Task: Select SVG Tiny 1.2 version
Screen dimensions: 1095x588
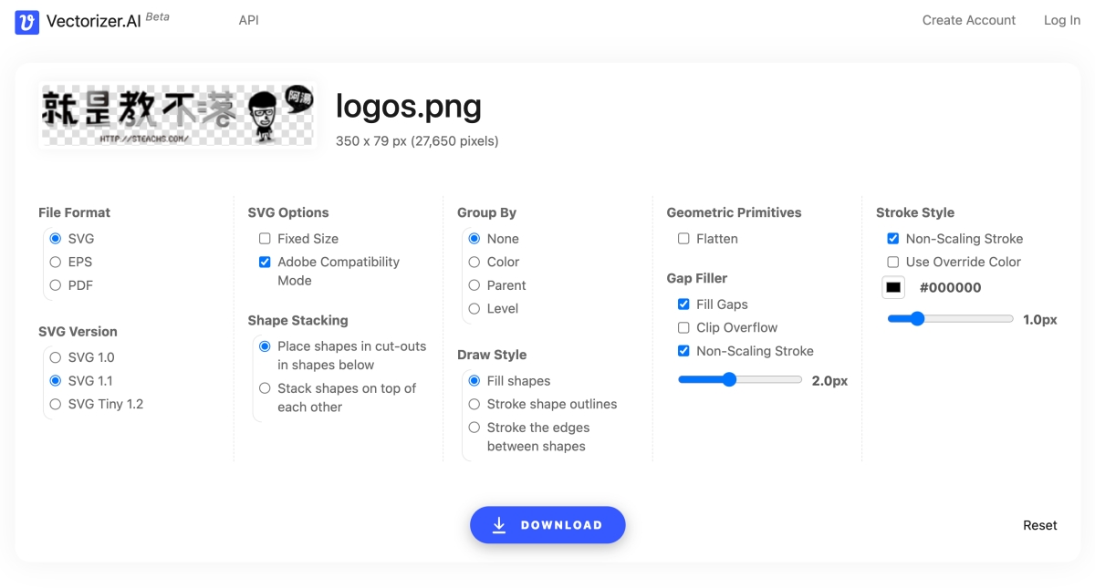Action: tap(56, 404)
